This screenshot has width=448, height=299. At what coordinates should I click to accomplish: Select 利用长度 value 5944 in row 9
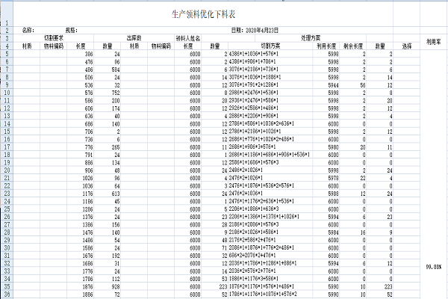(333, 85)
